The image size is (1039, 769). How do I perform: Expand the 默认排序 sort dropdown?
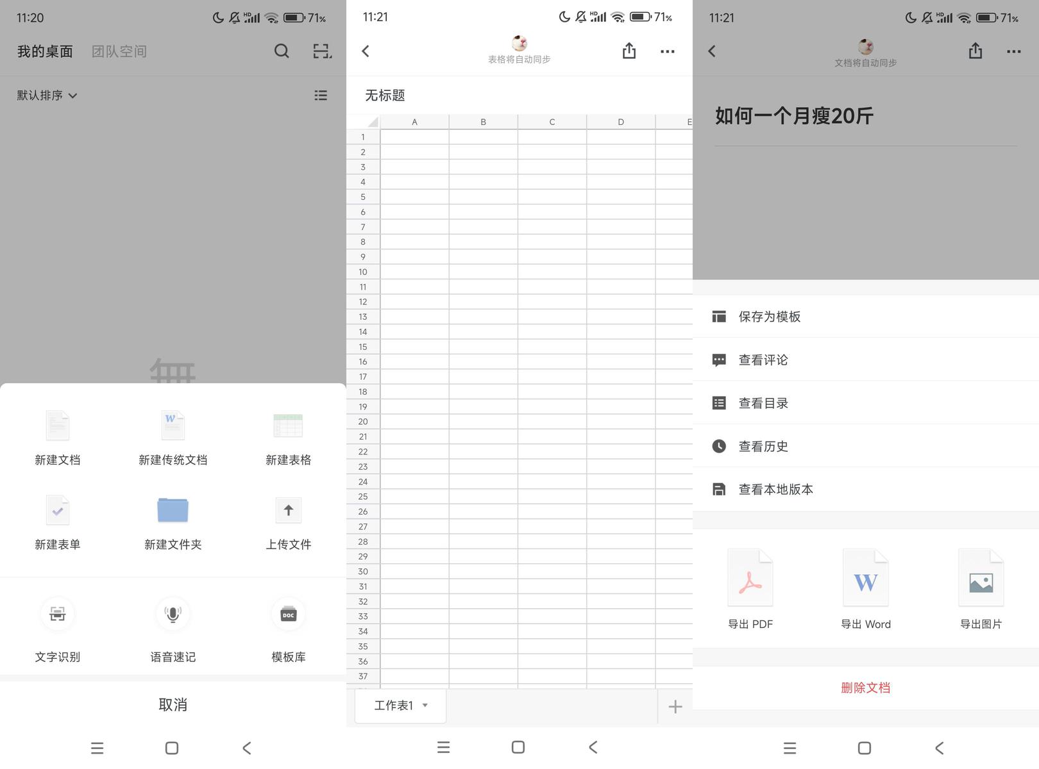click(x=47, y=95)
